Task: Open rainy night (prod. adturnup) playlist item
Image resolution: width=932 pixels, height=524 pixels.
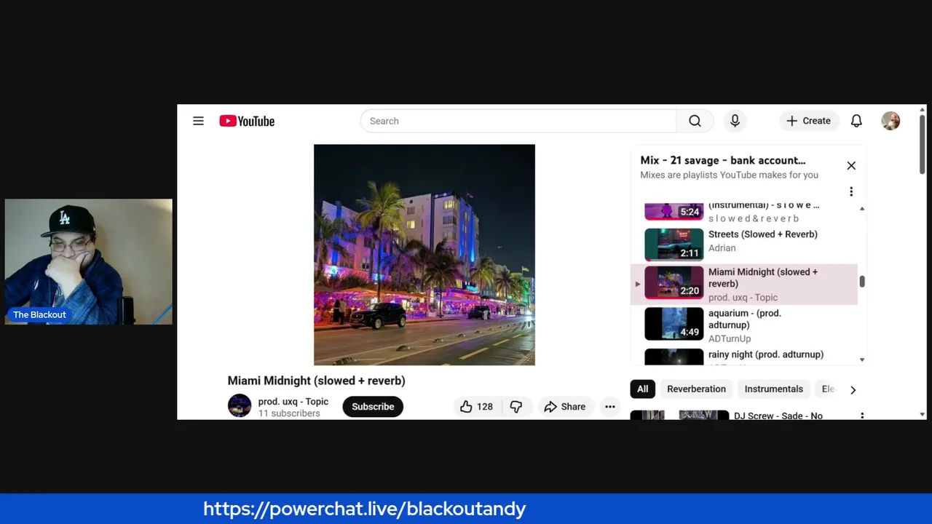Action: (744, 357)
